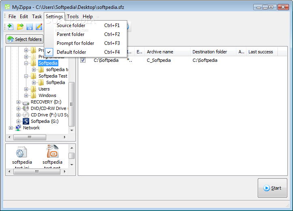Choose Parent folder menu entry

click(x=86, y=34)
